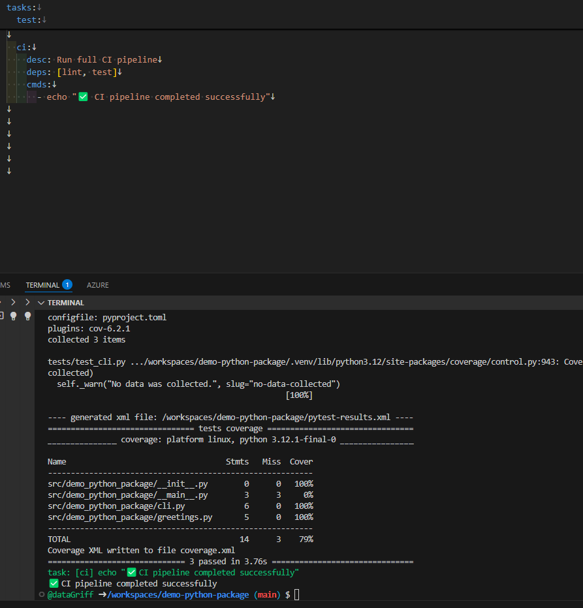This screenshot has width=583, height=608.
Task: Click the green checkmark in the task: [ci] line
Action: [132, 572]
